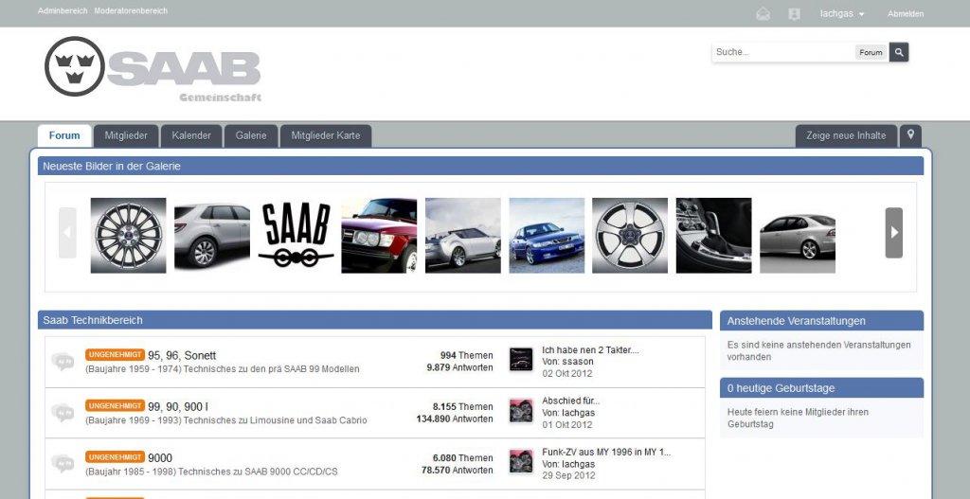Click the gallery previous arrow

67,233
